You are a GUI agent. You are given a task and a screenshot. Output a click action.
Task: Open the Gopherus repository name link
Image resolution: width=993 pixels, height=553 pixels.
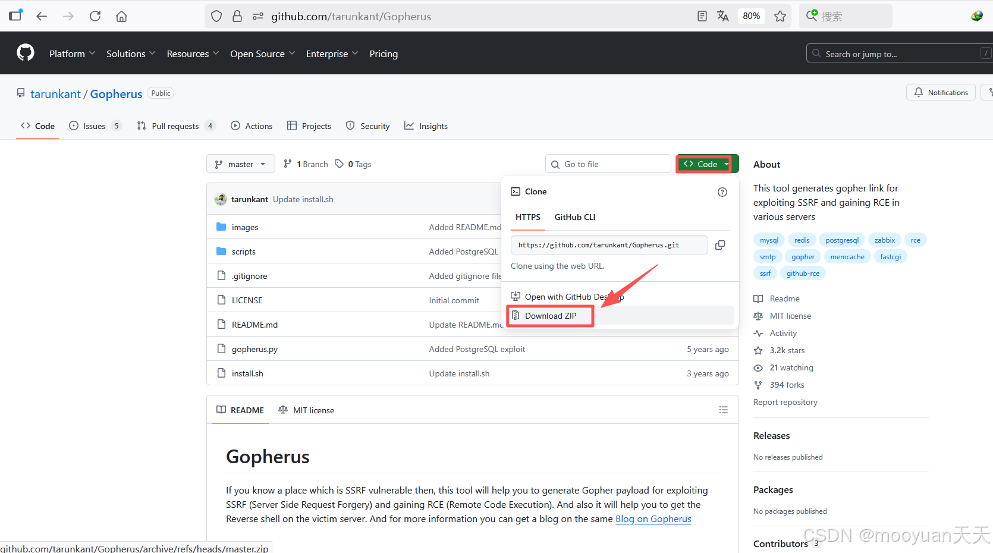117,94
